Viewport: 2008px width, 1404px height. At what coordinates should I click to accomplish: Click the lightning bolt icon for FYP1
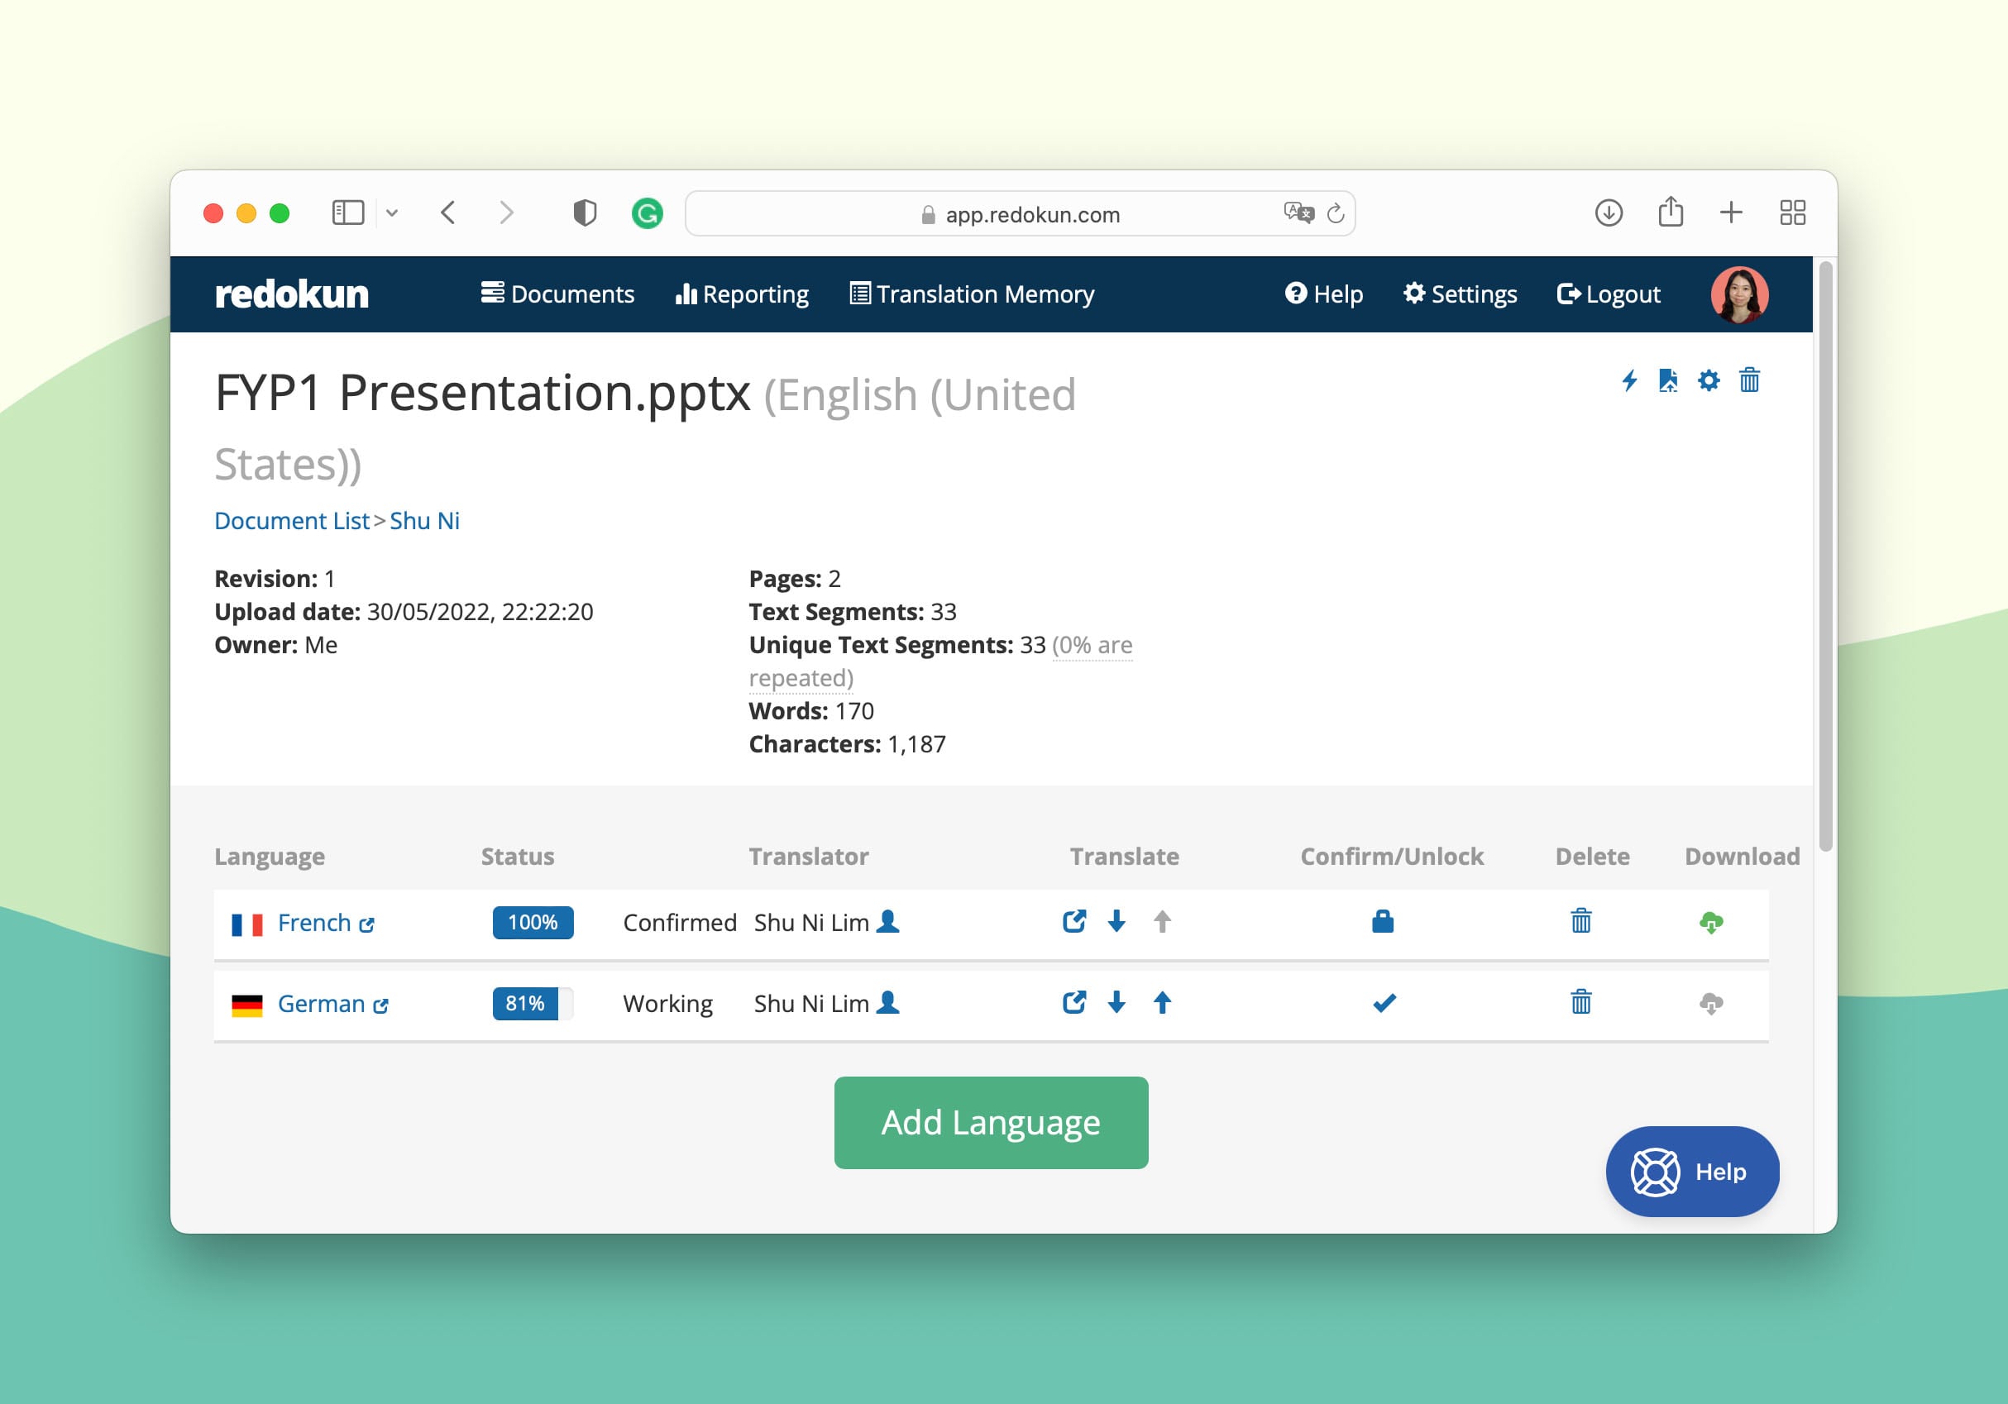pyautogui.click(x=1629, y=380)
